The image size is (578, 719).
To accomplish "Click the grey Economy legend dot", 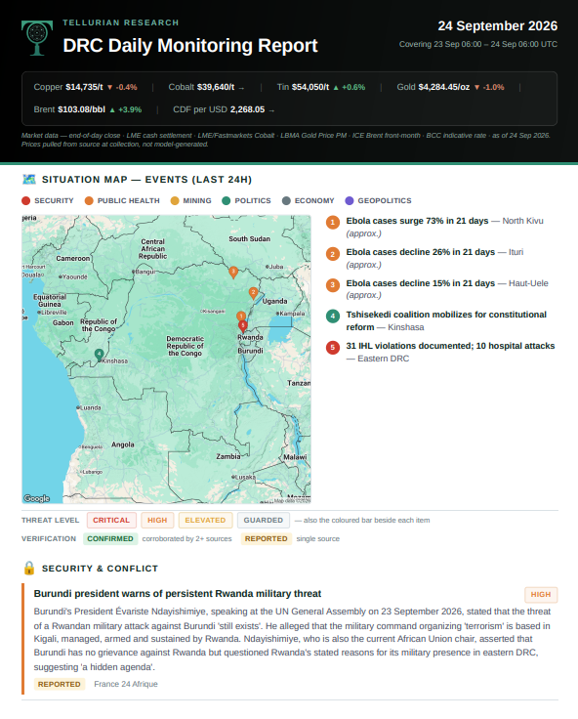I will pyautogui.click(x=286, y=200).
